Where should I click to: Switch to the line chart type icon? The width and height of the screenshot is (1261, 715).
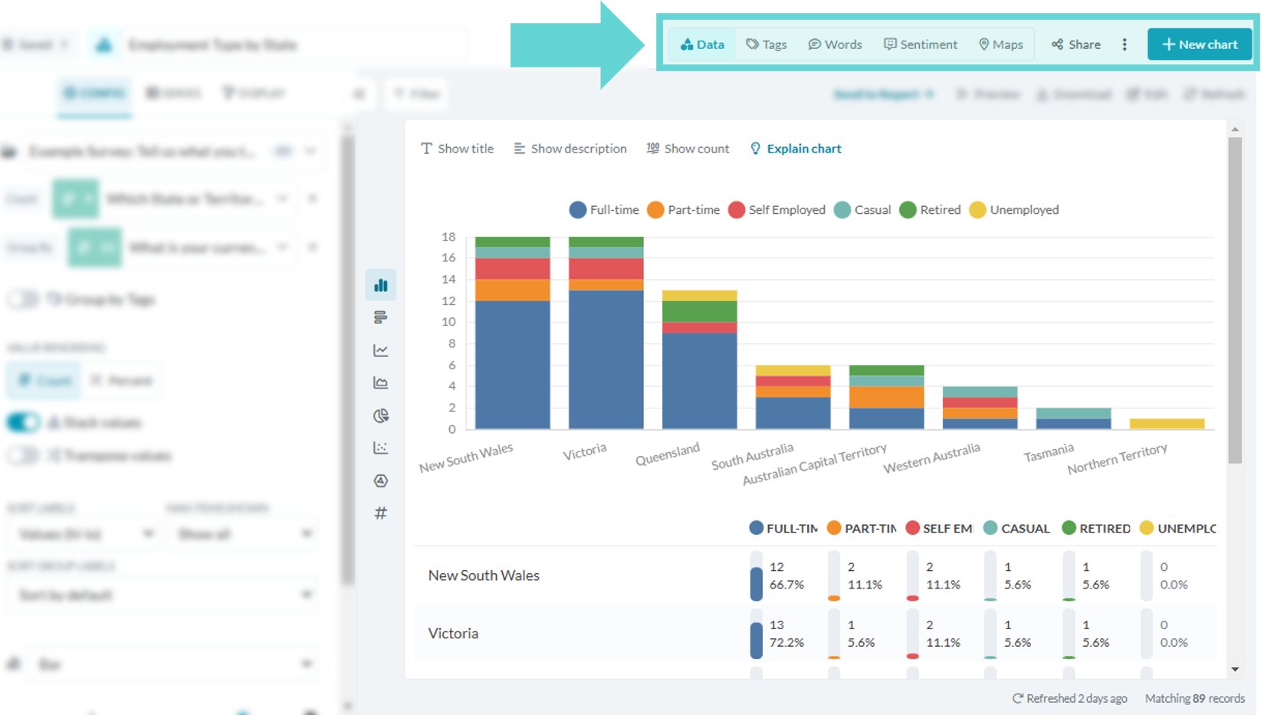[381, 350]
